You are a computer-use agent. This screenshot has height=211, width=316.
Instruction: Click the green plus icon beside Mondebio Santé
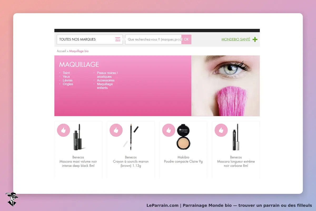tap(255, 40)
